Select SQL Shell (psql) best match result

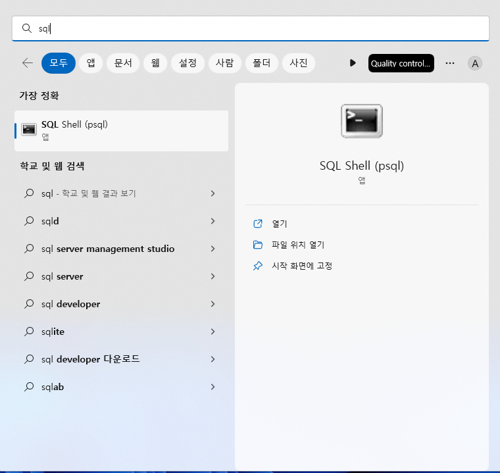pyautogui.click(x=121, y=131)
